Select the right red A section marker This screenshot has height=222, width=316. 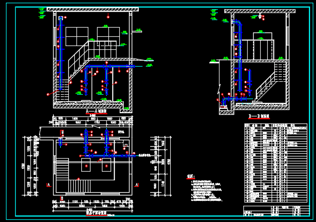click(137, 185)
